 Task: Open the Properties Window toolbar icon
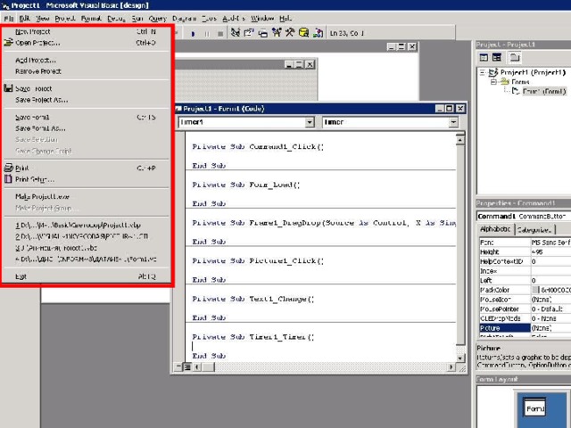tap(249, 33)
